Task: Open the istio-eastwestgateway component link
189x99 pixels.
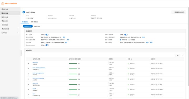Action: coord(39,68)
